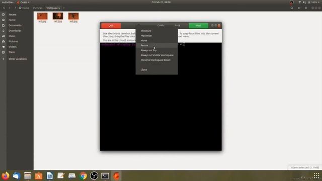Open Activities overview
Screen dimensions: 322x181
[8, 2]
